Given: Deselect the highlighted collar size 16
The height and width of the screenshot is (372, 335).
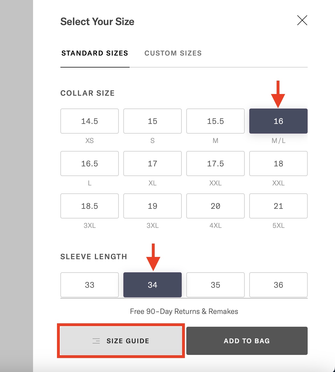Looking at the screenshot, I should click(278, 121).
